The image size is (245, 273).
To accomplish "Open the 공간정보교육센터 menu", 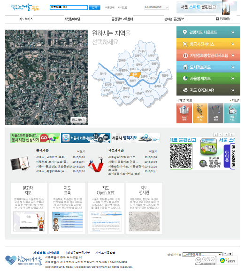I will tap(122, 19).
